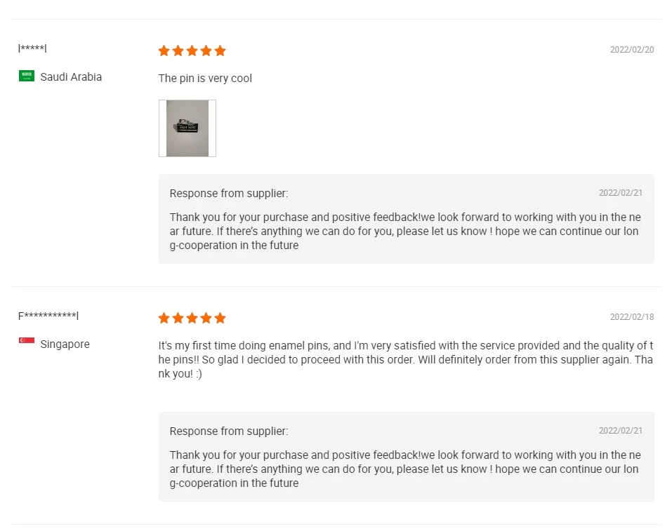Click the reviewer name above Singapore
The image size is (672, 529).
click(x=48, y=316)
